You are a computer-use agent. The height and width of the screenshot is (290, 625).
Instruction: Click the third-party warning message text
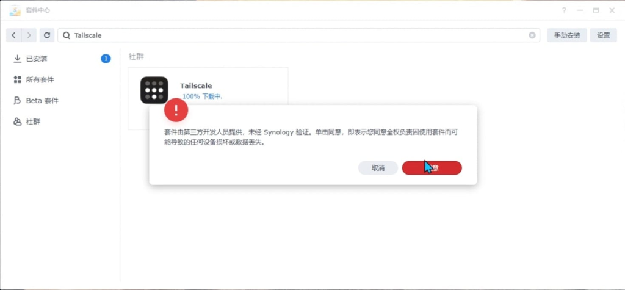click(311, 137)
